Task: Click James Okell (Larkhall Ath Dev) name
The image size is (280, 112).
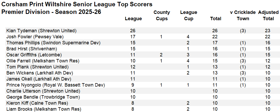Action: (39, 79)
